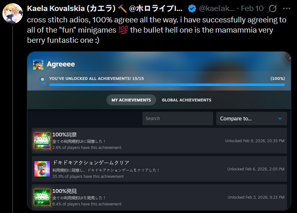Click the achievement badge star icon
Screen dimensions: 297x213
42,81
